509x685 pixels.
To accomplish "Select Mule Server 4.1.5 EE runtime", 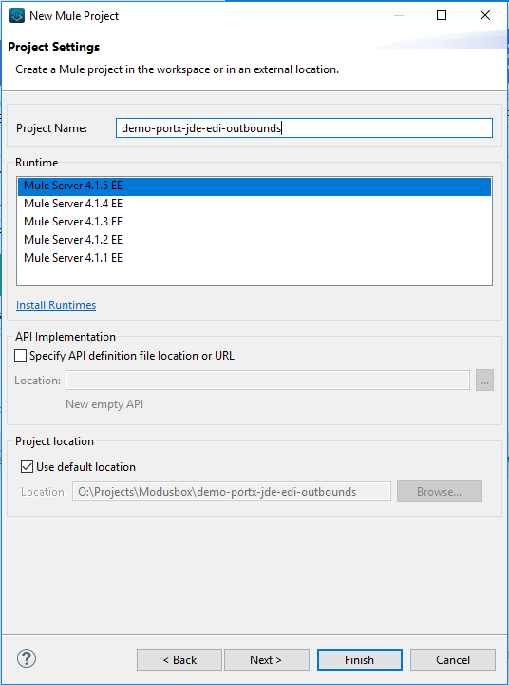I will pos(254,186).
